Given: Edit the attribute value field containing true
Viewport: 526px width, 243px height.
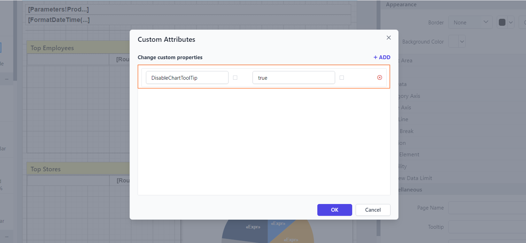Looking at the screenshot, I should pos(294,77).
